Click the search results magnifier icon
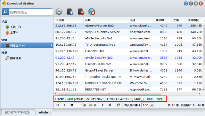The image size is (205, 116). point(7,58)
